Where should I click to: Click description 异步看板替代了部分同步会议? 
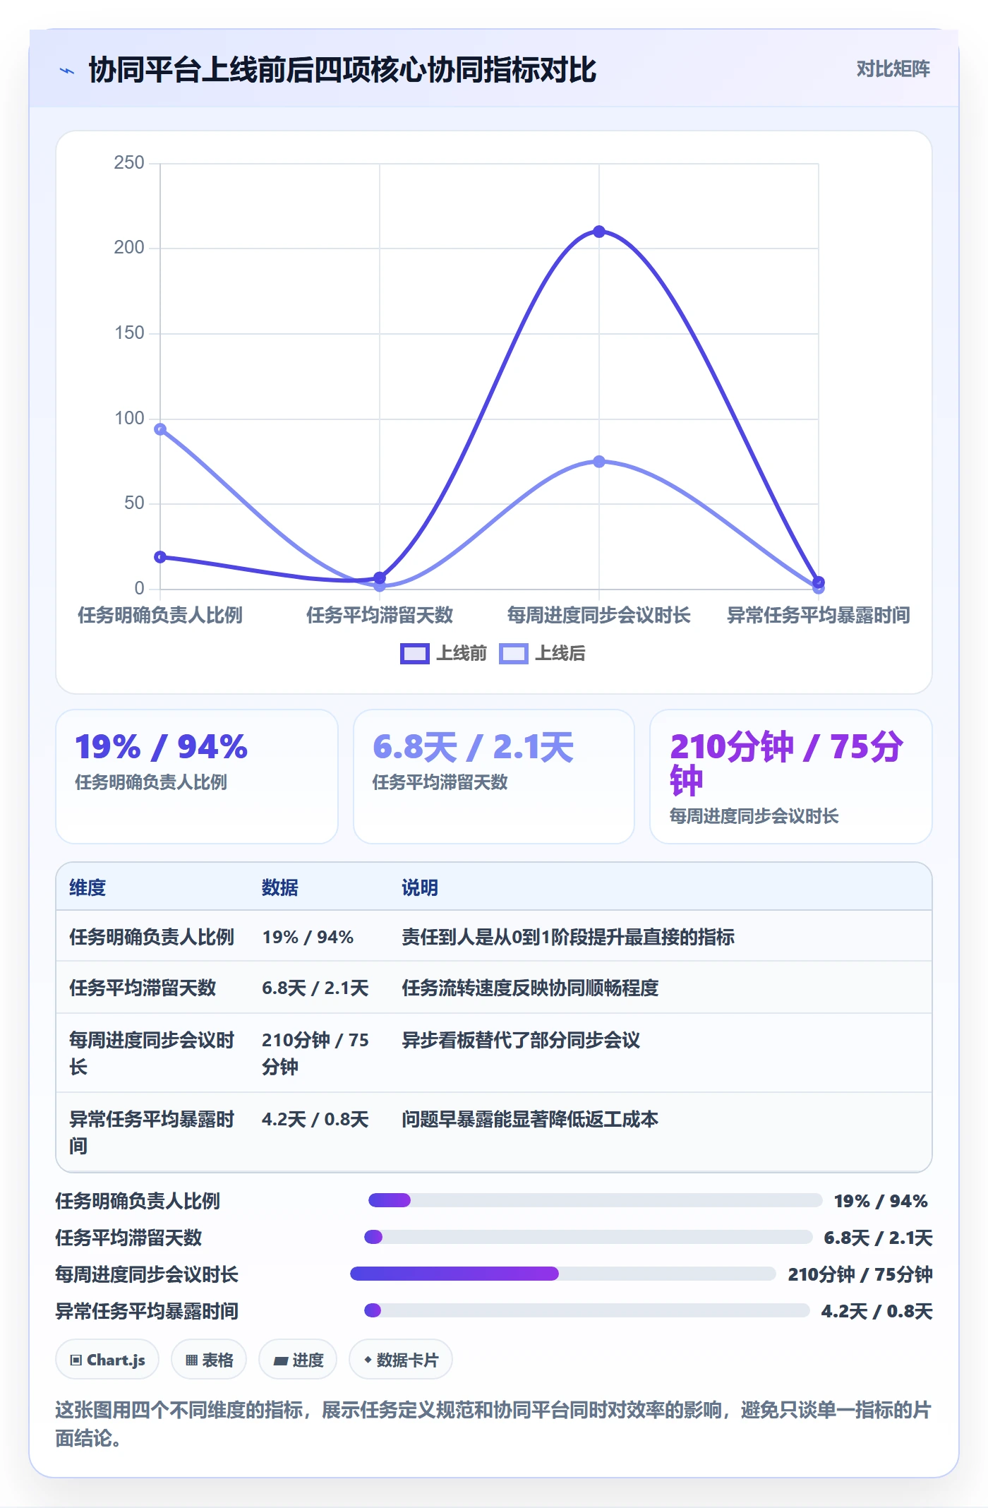coord(521,1040)
